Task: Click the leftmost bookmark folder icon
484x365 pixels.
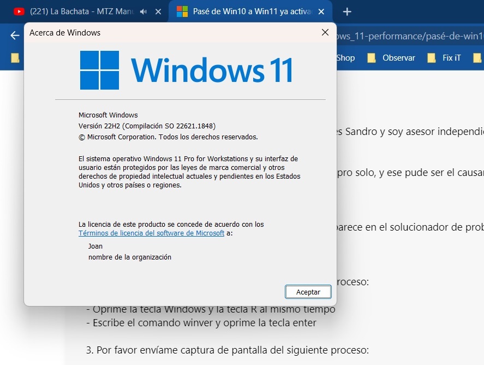Action: [x=15, y=58]
